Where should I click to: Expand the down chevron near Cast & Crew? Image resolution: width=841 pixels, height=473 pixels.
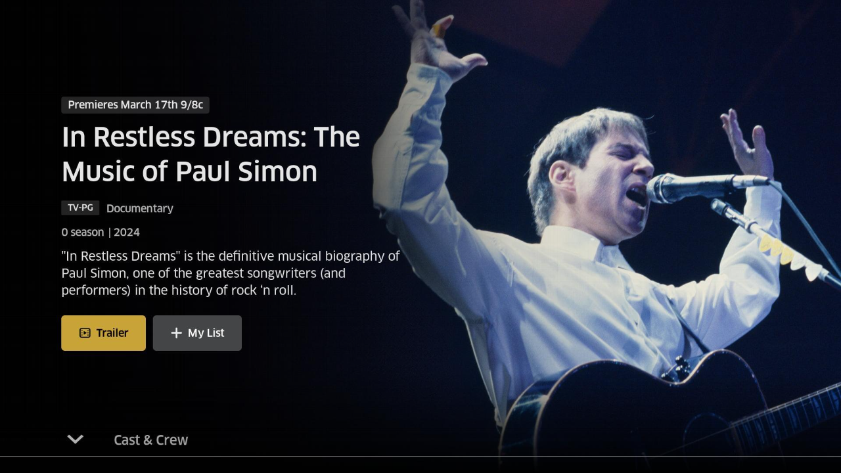[76, 439]
